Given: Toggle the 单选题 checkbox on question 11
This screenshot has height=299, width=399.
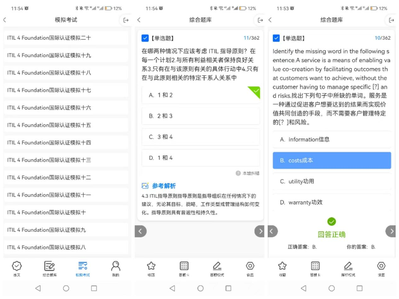Looking at the screenshot, I should 145,38.
